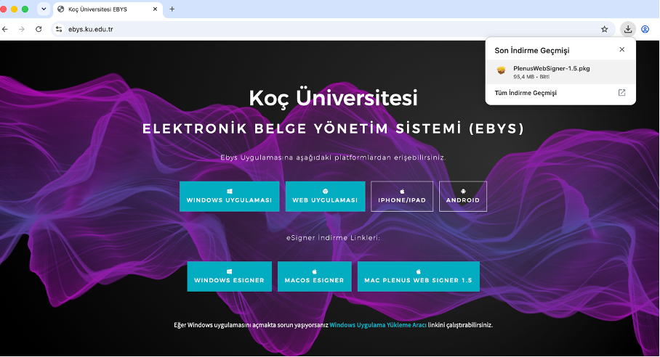Click the Koç Üniversitesi heading

click(333, 98)
